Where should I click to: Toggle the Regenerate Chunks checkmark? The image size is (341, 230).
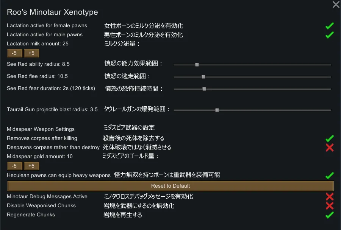click(329, 215)
